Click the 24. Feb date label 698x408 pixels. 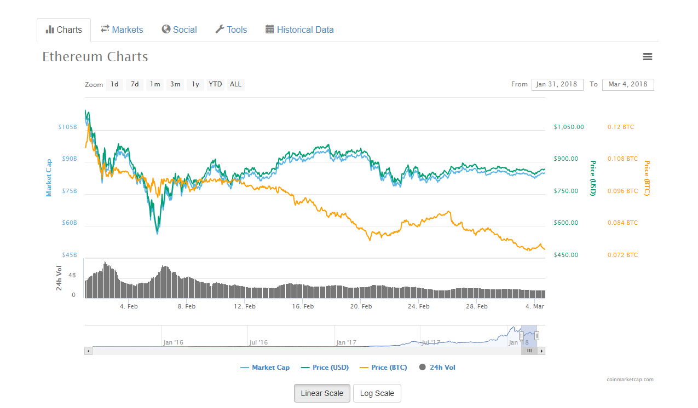[419, 306]
